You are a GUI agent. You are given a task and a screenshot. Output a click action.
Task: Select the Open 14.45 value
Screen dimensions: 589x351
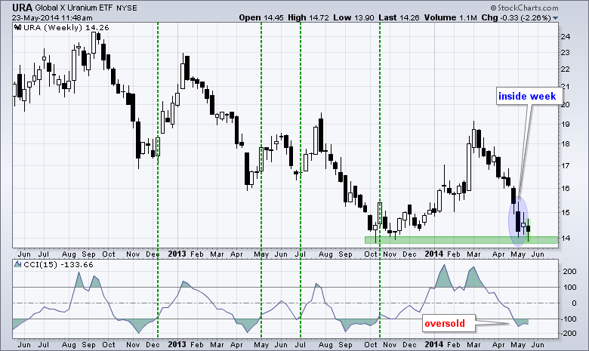point(261,17)
